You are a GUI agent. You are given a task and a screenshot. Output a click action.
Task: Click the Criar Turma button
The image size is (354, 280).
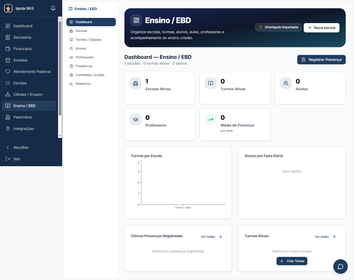[292, 261]
